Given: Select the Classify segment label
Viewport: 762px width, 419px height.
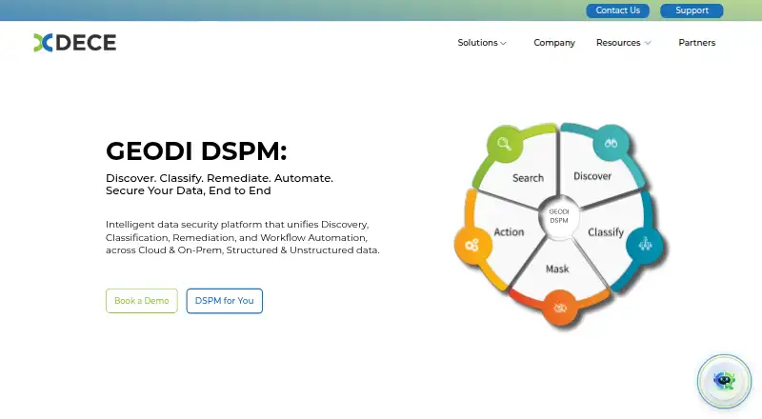Looking at the screenshot, I should tap(606, 232).
